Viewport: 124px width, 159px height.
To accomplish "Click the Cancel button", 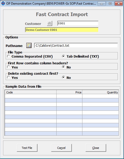I will coord(61,148).
